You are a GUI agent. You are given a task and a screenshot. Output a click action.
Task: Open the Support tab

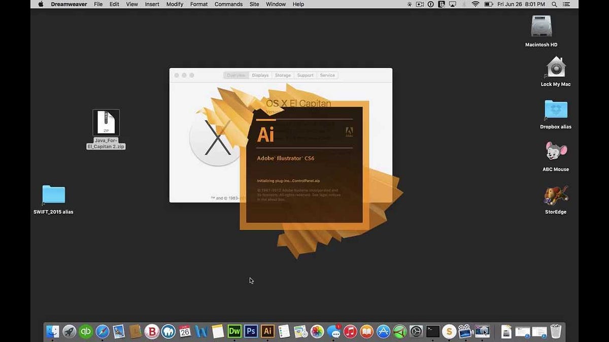point(305,75)
